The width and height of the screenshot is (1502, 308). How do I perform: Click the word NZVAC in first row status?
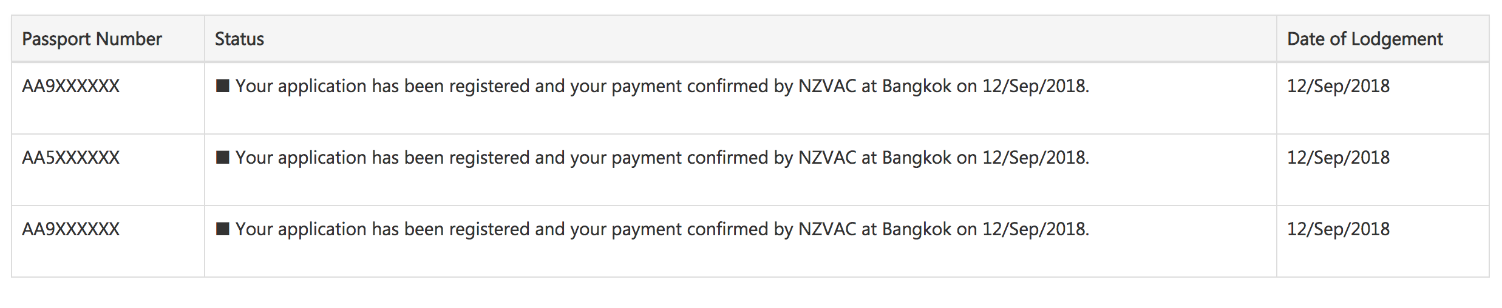827,86
